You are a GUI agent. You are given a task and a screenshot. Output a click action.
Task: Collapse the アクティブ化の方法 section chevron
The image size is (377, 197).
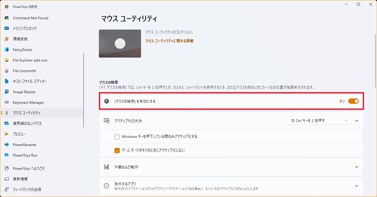point(357,121)
